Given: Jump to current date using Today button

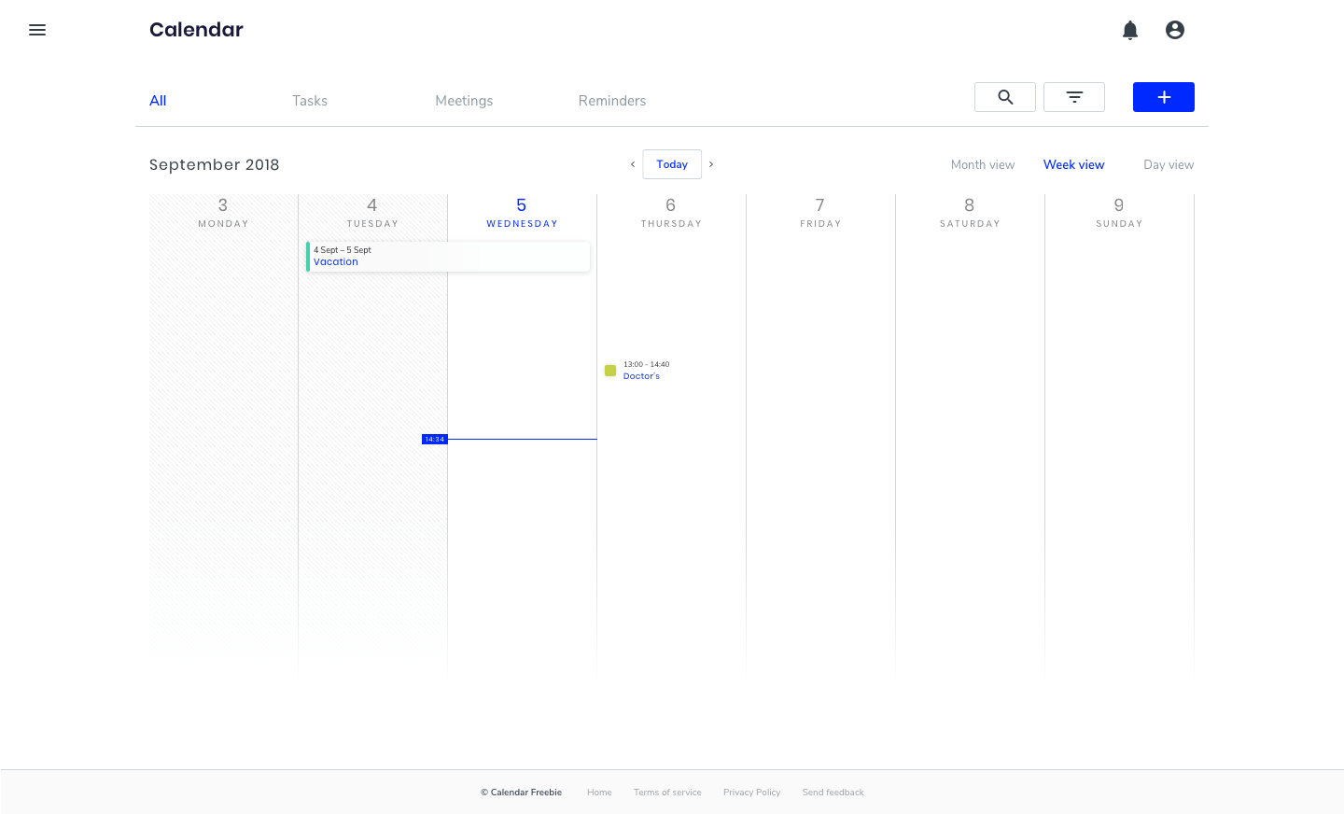Looking at the screenshot, I should 672,164.
